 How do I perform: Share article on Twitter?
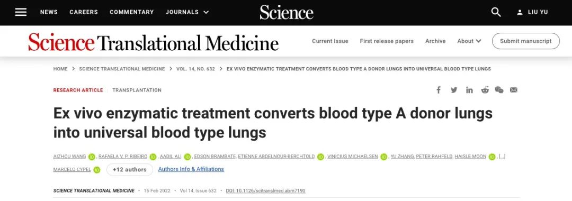454,90
